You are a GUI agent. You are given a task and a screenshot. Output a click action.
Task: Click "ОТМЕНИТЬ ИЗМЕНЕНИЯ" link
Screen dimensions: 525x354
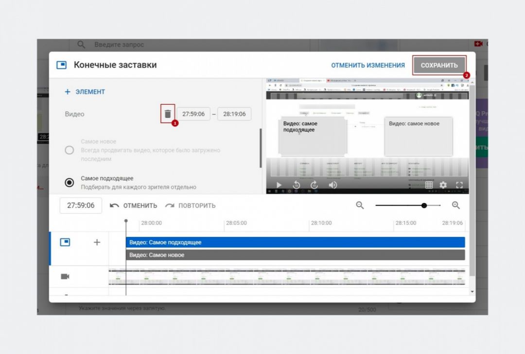pos(368,66)
